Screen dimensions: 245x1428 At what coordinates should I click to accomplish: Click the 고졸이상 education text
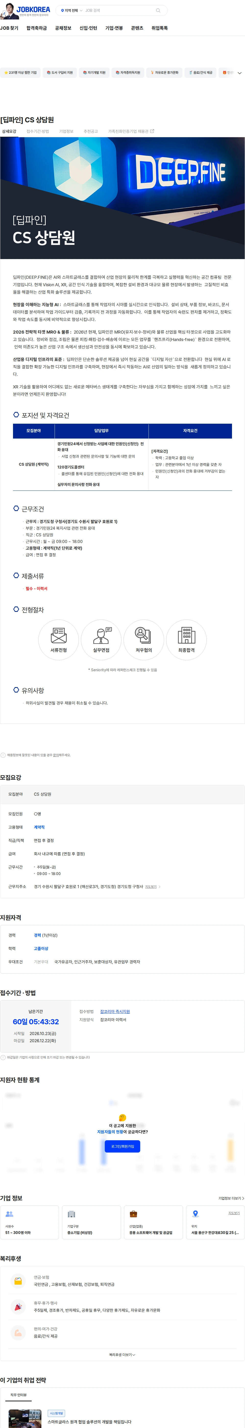pyautogui.click(x=41, y=949)
